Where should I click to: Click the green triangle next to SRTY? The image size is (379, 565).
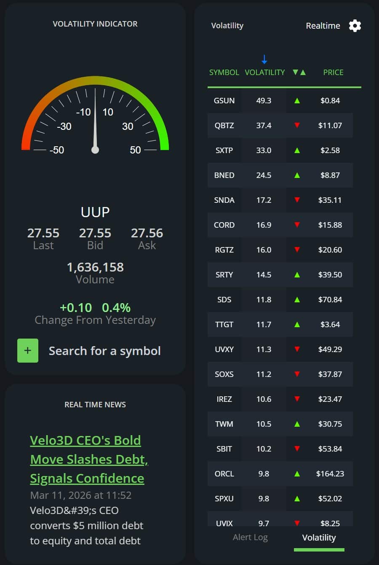point(297,274)
